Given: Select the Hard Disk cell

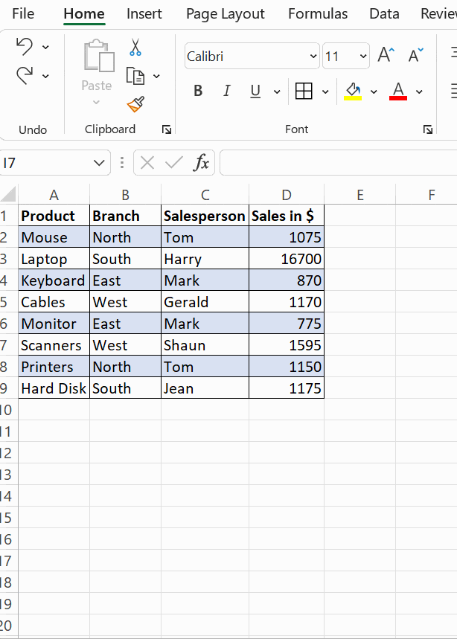Looking at the screenshot, I should (54, 388).
